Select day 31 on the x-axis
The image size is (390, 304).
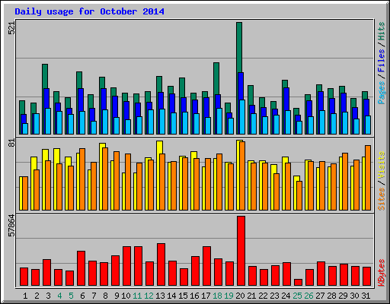click(x=366, y=296)
